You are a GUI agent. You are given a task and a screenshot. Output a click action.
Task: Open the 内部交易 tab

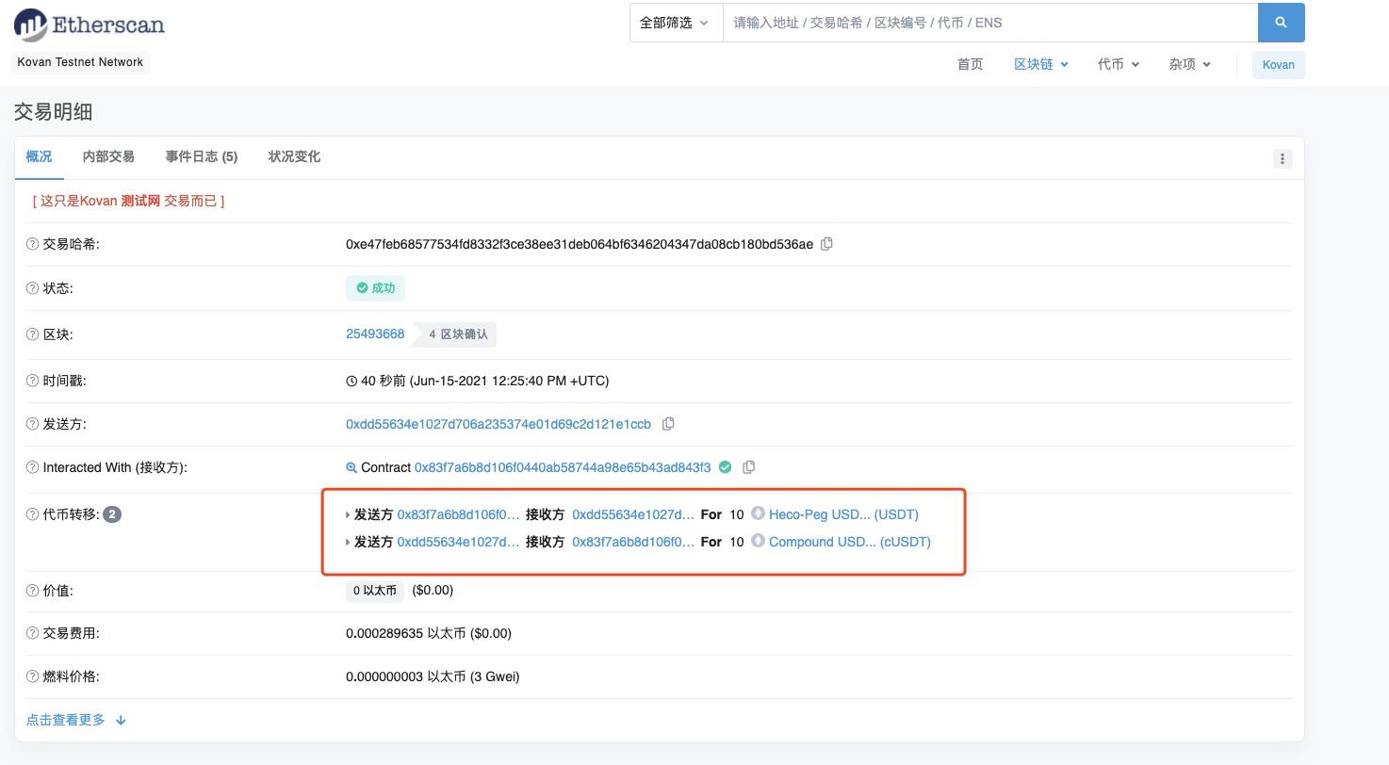[108, 156]
